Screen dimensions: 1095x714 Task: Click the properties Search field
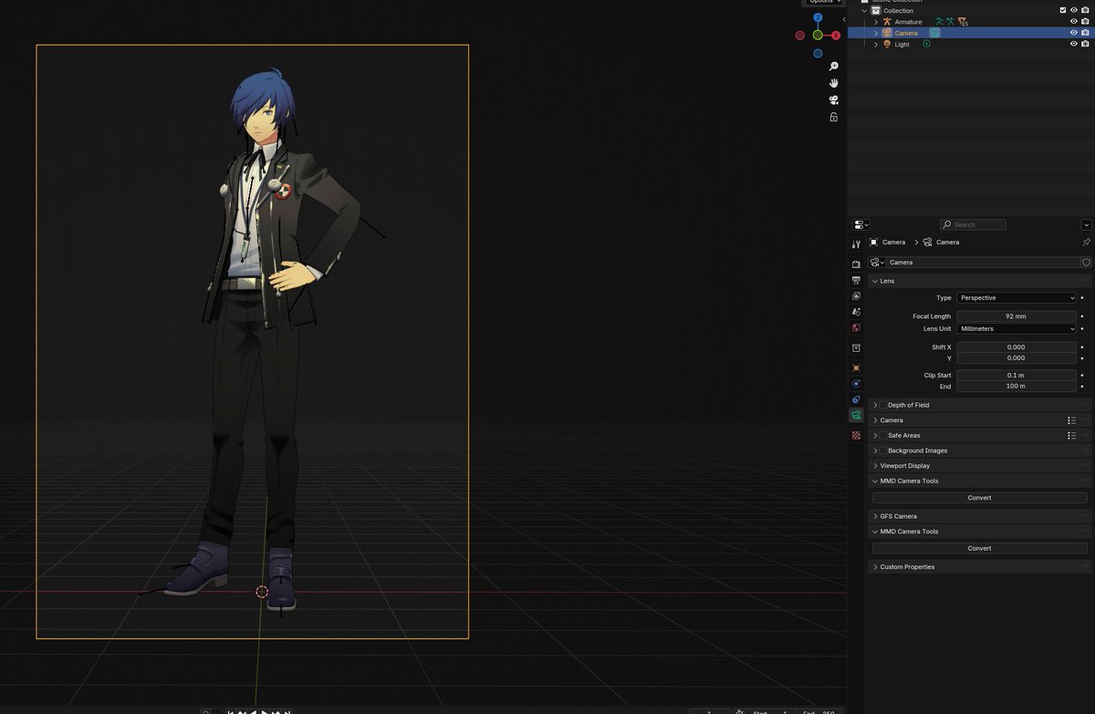pyautogui.click(x=974, y=224)
